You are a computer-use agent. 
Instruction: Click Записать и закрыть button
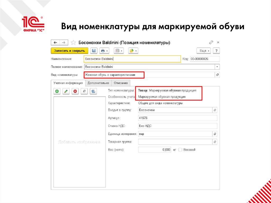pyautogui.click(x=70, y=51)
